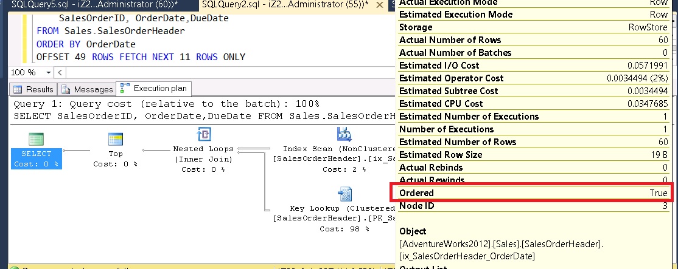The width and height of the screenshot is (678, 269).
Task: Click the 'Node ID' property row
Action: (x=533, y=206)
